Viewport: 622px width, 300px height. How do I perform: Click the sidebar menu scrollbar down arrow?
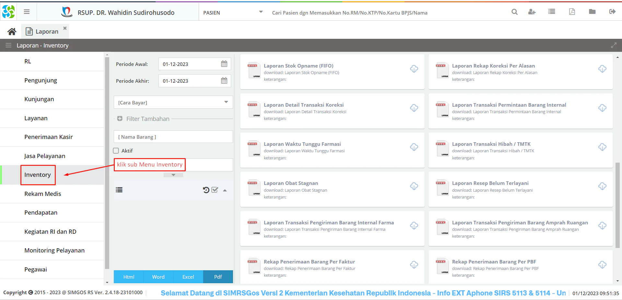(107, 283)
